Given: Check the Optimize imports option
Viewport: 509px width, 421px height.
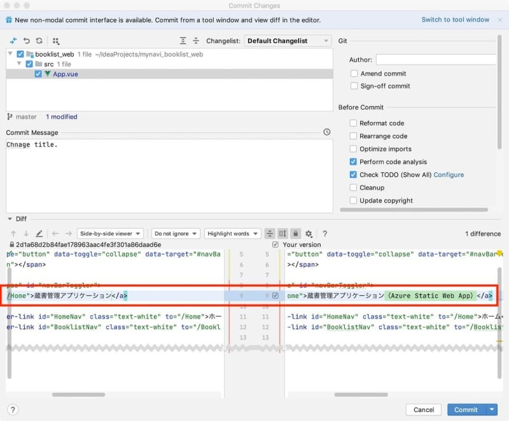Looking at the screenshot, I should (353, 149).
